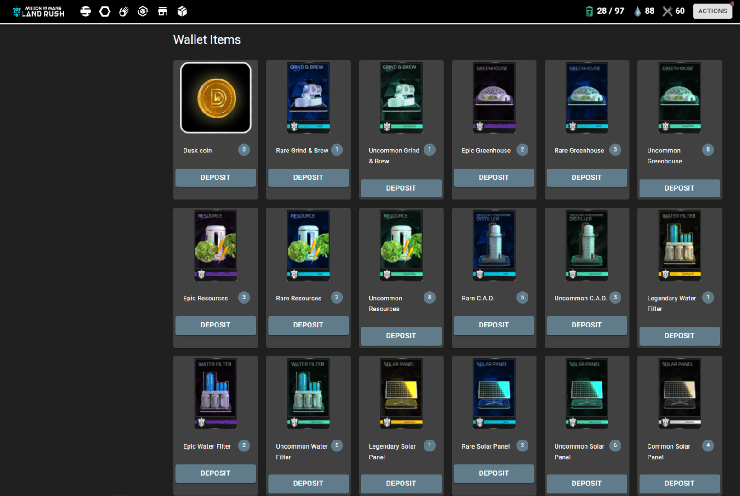The height and width of the screenshot is (496, 740).
Task: Click the green battery energy icon
Action: pos(589,11)
